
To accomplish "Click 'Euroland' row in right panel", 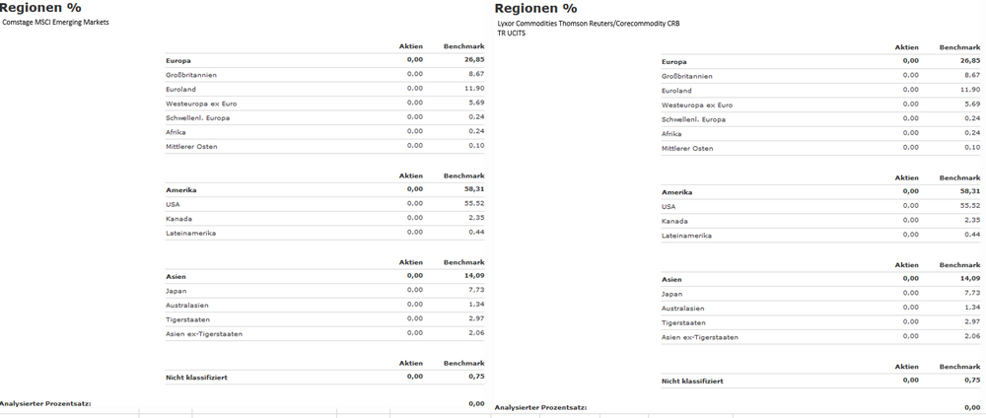I will 820,91.
